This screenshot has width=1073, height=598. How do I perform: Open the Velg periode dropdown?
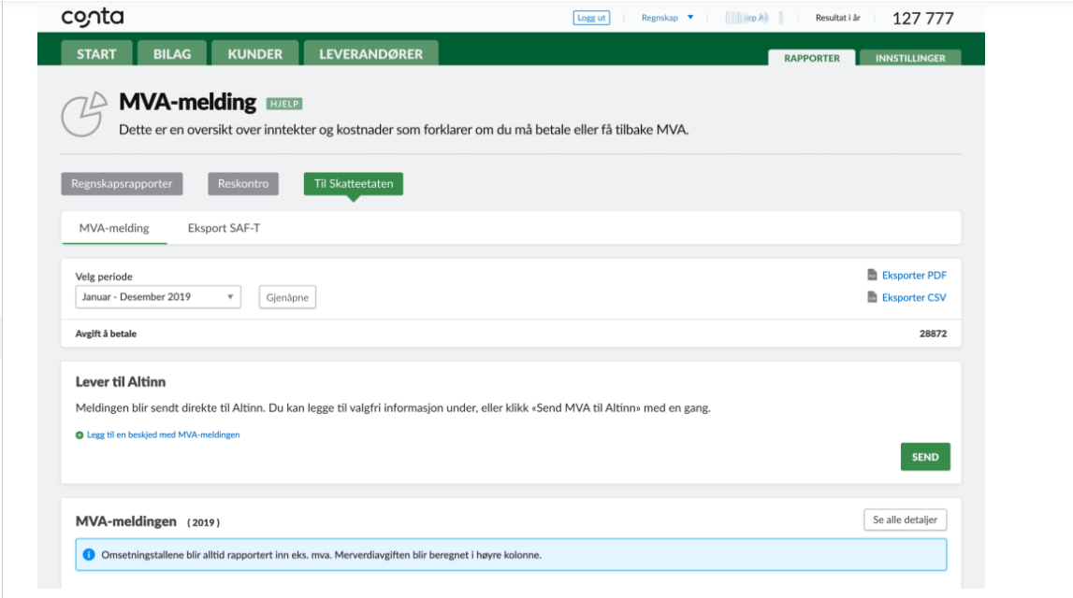tap(158, 296)
